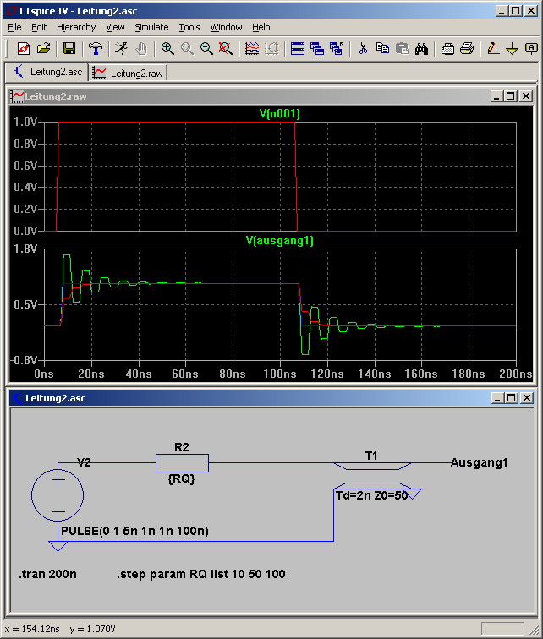This screenshot has width=543, height=639.
Task: Open the Window menu
Action: click(227, 27)
